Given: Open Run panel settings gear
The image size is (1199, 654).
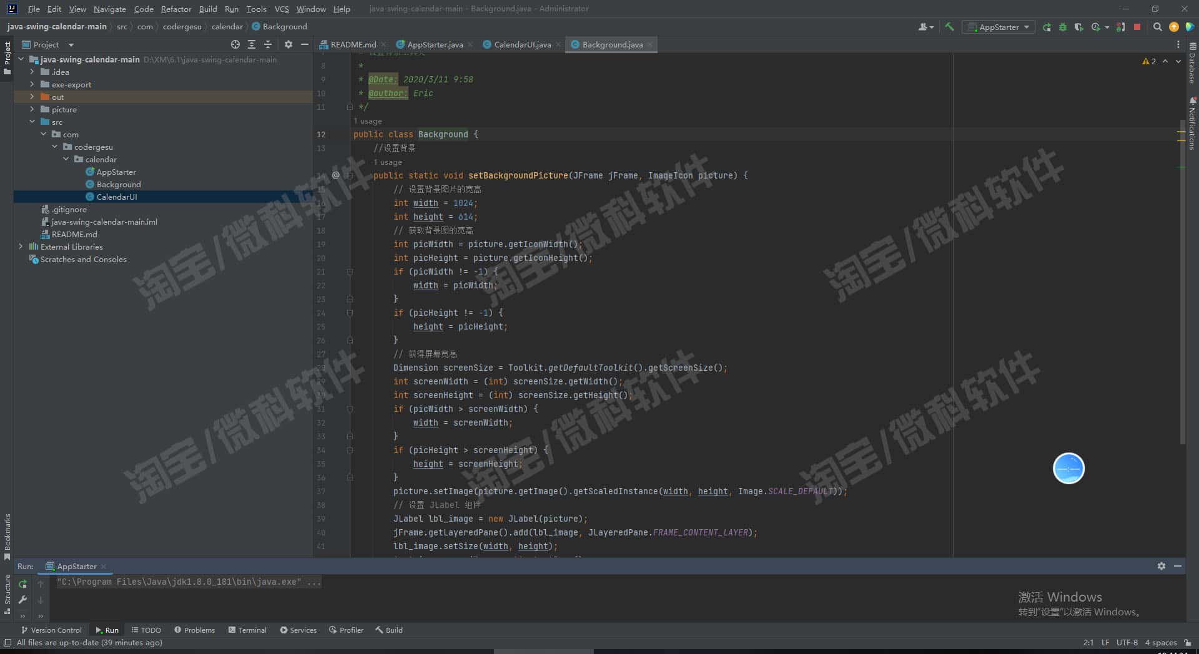Looking at the screenshot, I should click(x=1161, y=566).
